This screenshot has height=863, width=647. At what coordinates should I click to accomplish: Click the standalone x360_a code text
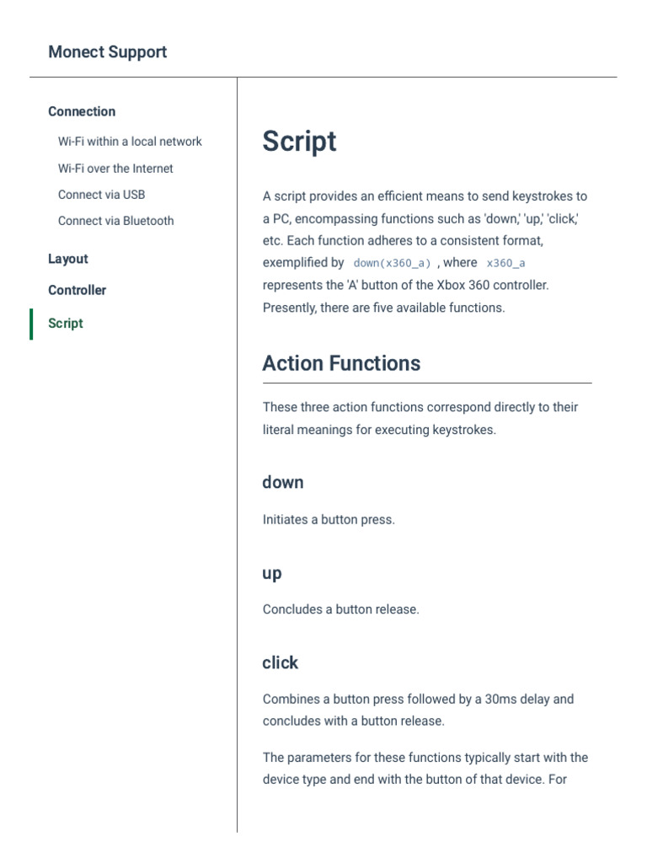pyautogui.click(x=505, y=263)
